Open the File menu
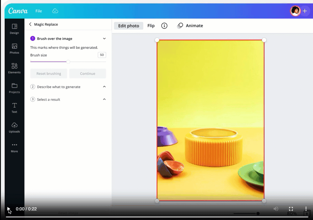313x220 pixels. point(39,11)
